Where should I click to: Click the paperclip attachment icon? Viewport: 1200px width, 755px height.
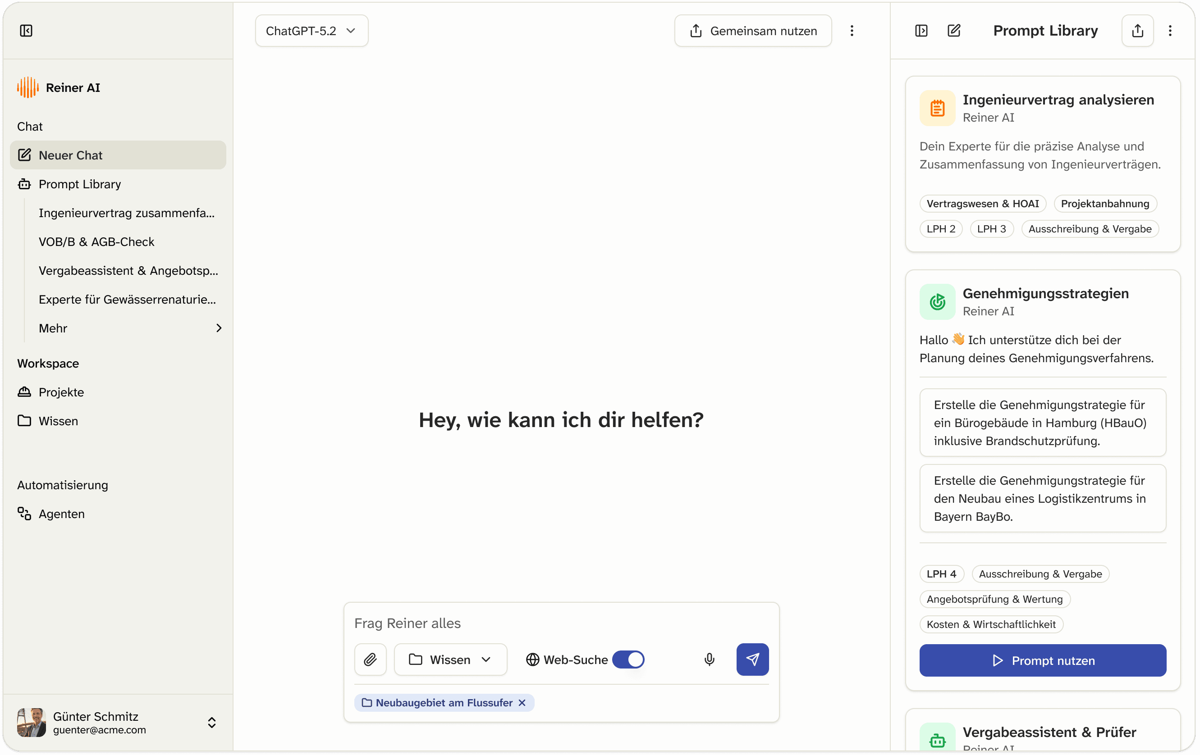370,659
